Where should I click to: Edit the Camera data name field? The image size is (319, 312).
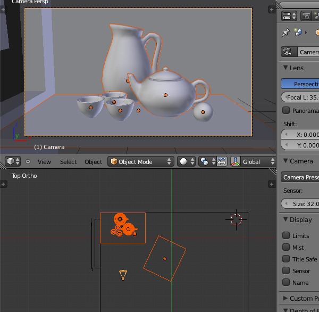[x=308, y=52]
